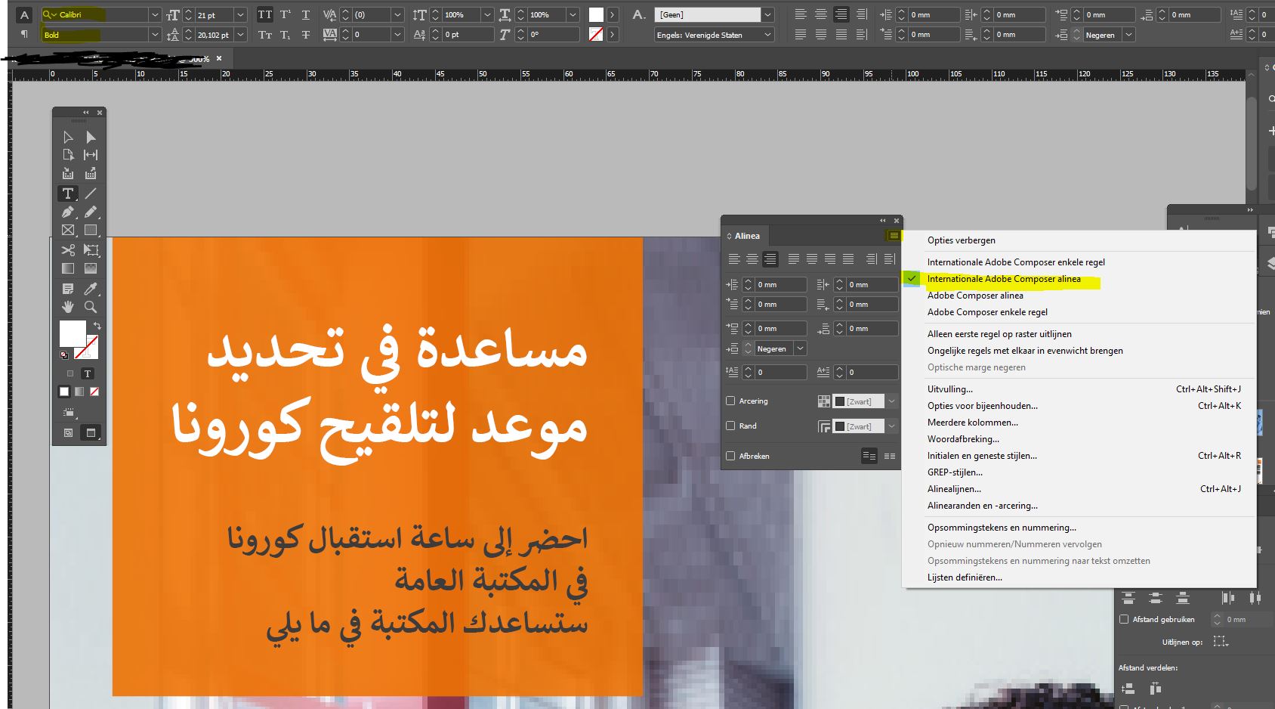This screenshot has width=1275, height=709.
Task: Select the Eyedropper tool
Action: [90, 287]
